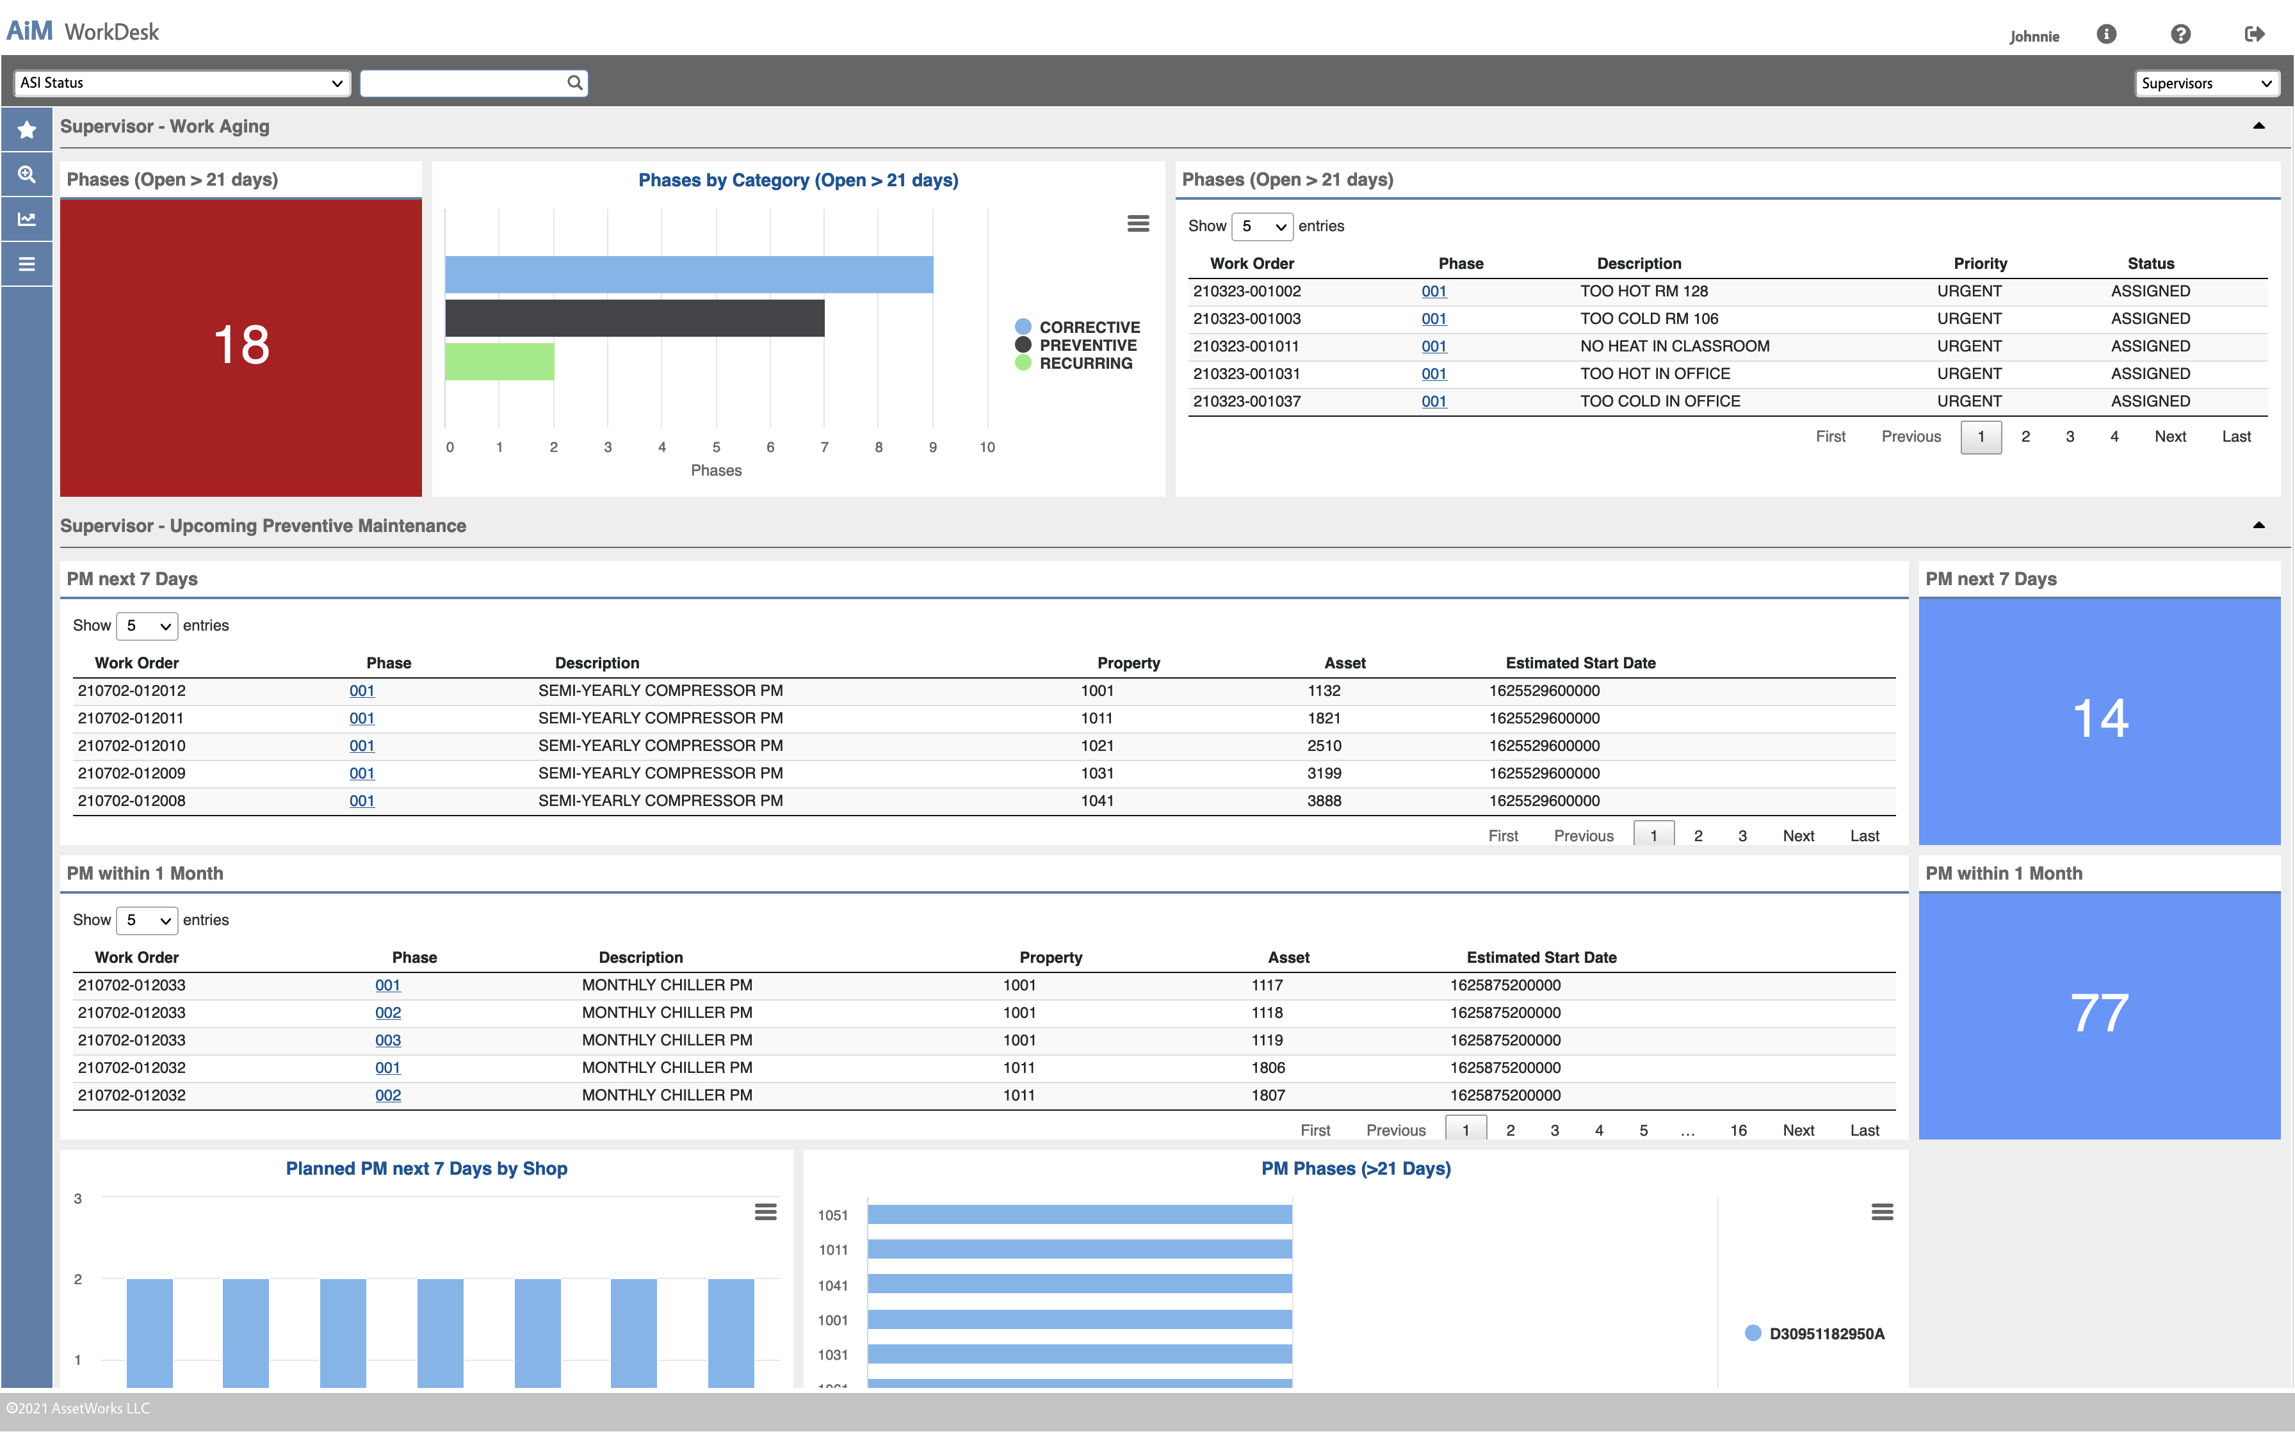Sort Phases table by Status column
The height and width of the screenshot is (1434, 2295).
(x=2151, y=264)
